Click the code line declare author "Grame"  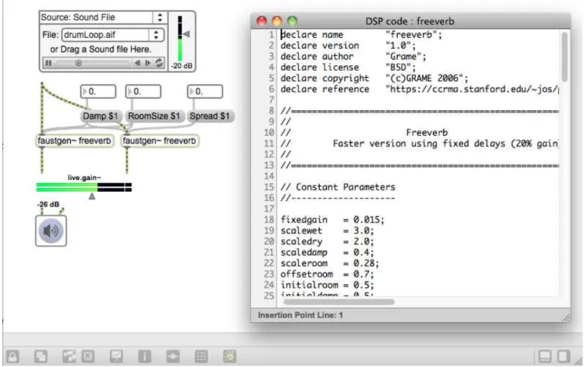point(354,57)
